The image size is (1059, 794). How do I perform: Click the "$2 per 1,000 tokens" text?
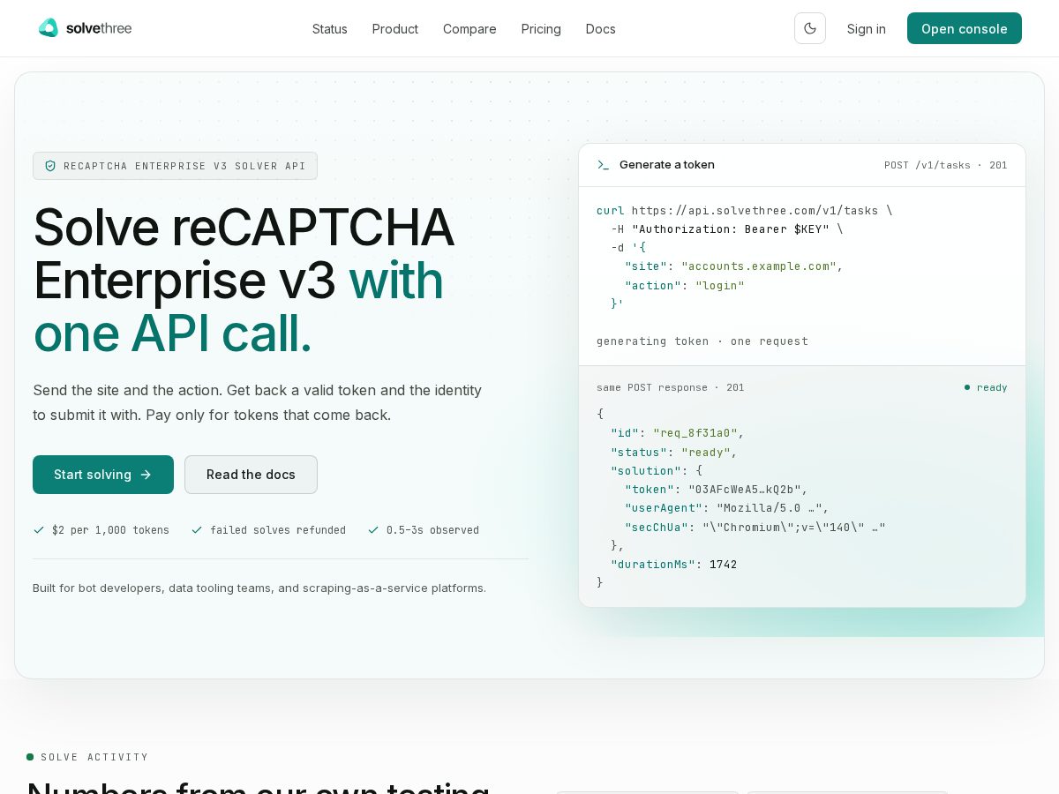[x=110, y=530]
